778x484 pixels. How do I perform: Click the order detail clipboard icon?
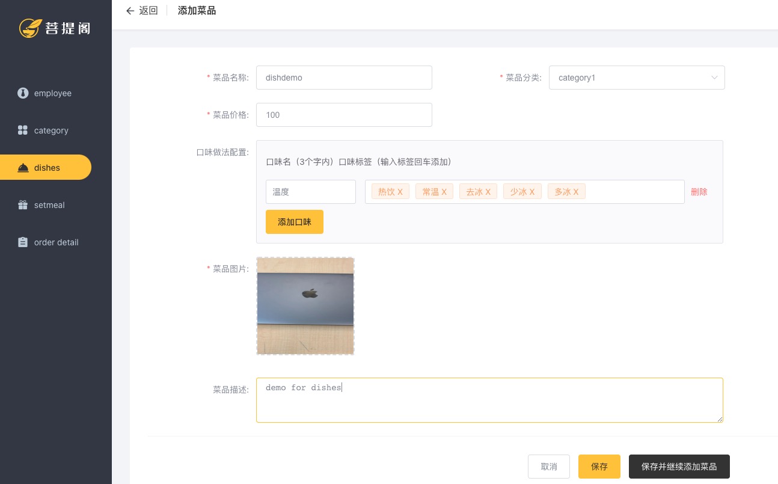23,242
